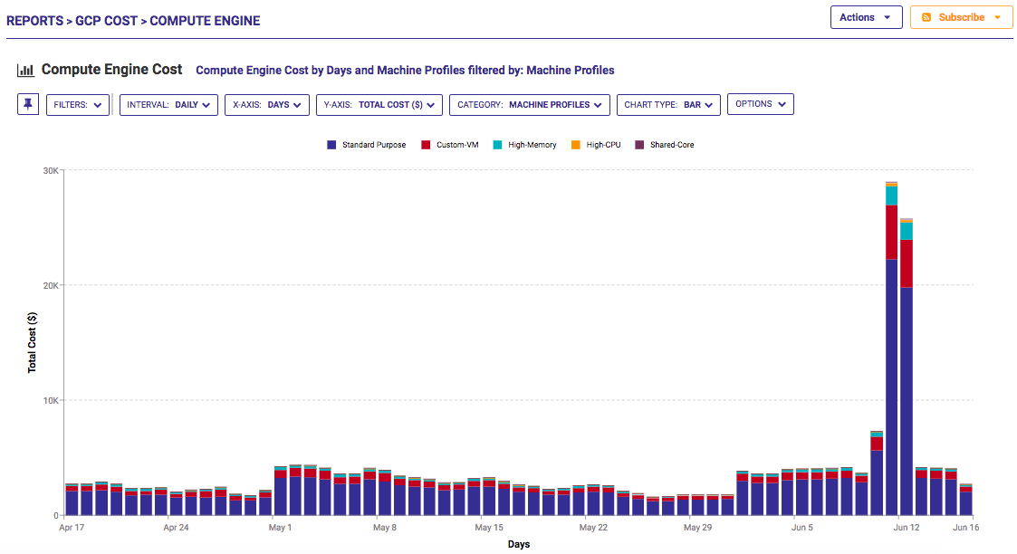Toggle the Standard Purpose legend swatch

(331, 144)
